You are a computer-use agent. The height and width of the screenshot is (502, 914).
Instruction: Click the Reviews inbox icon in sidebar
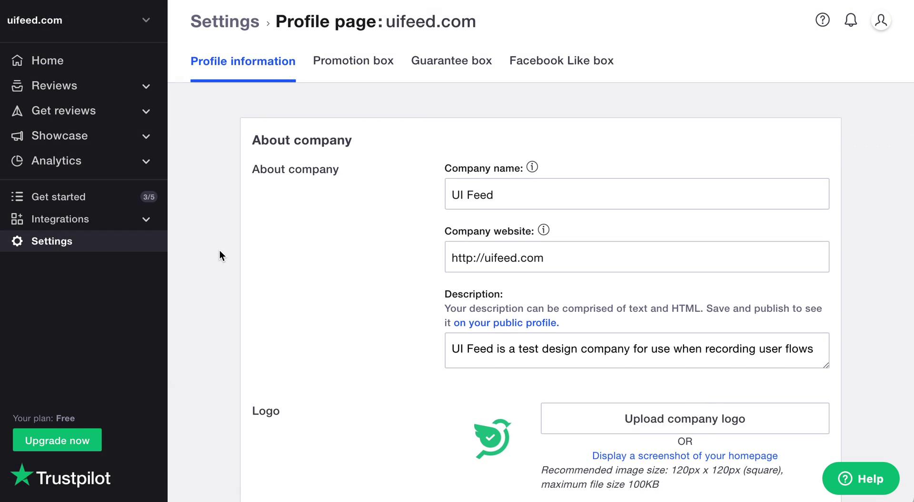click(17, 86)
